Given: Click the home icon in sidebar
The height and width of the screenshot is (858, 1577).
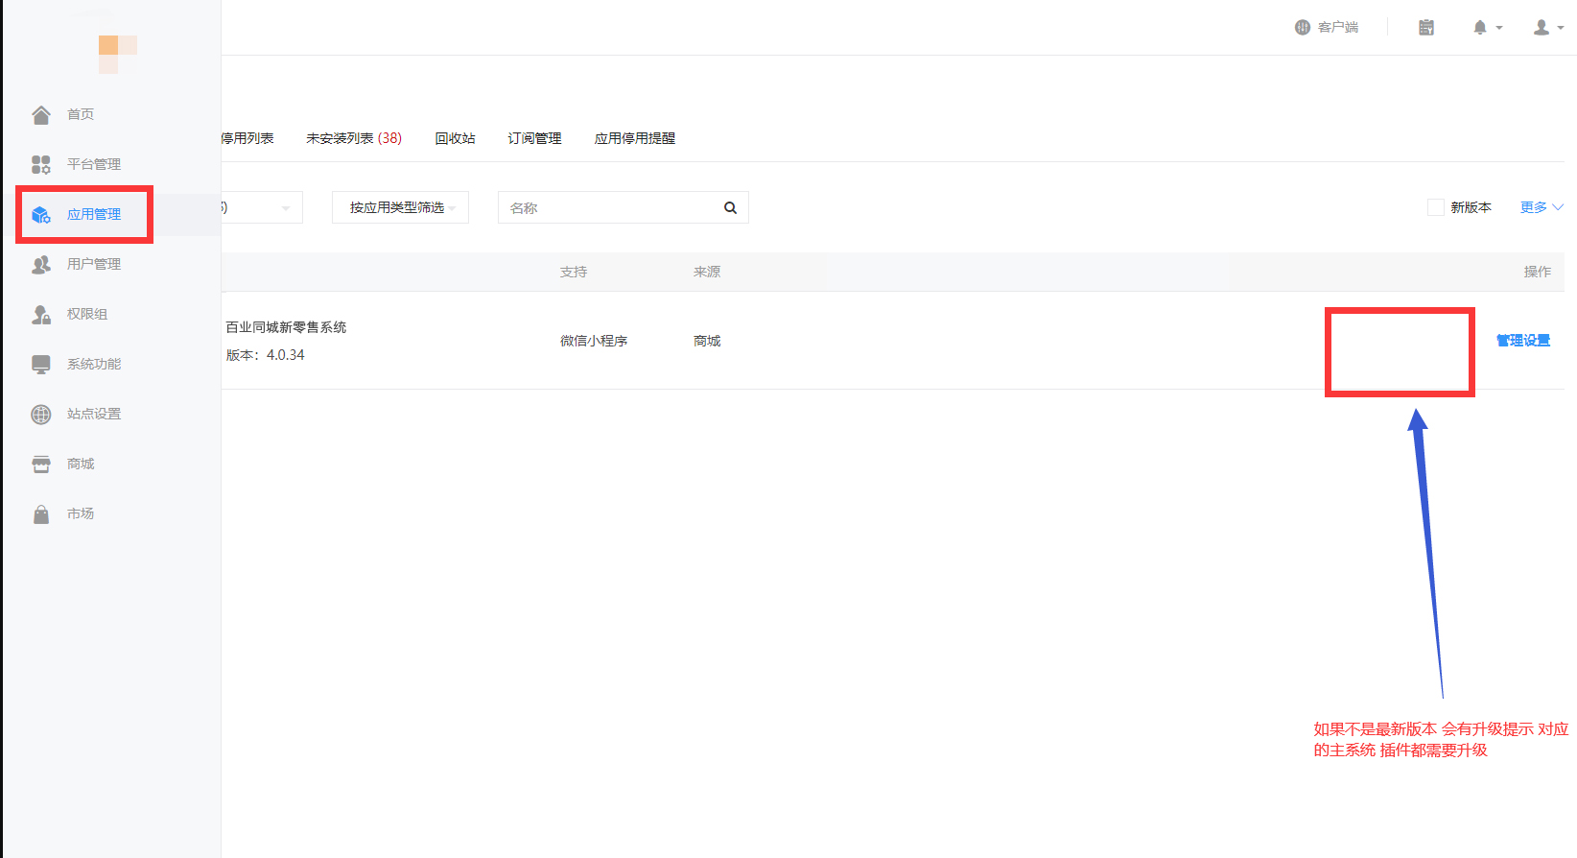Looking at the screenshot, I should coord(41,115).
